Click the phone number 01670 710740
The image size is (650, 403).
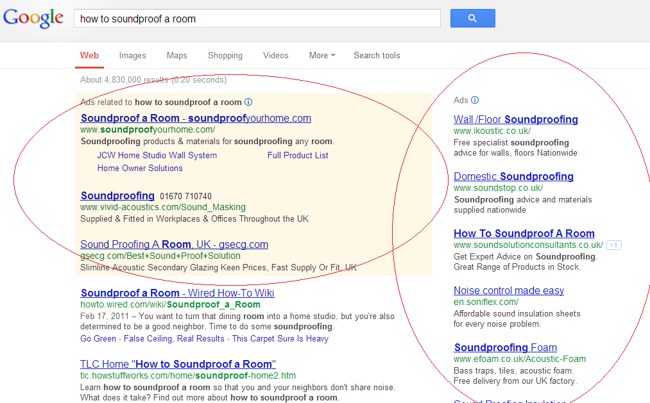click(x=185, y=196)
